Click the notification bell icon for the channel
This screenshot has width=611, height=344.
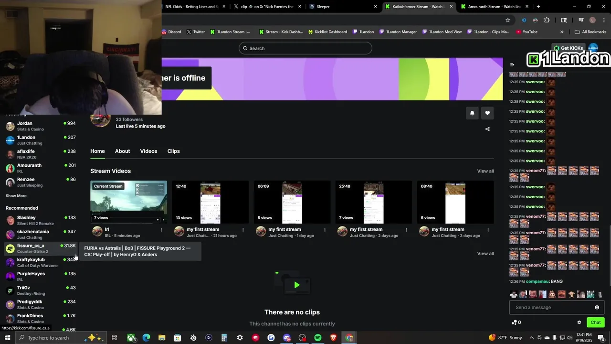[x=472, y=113]
